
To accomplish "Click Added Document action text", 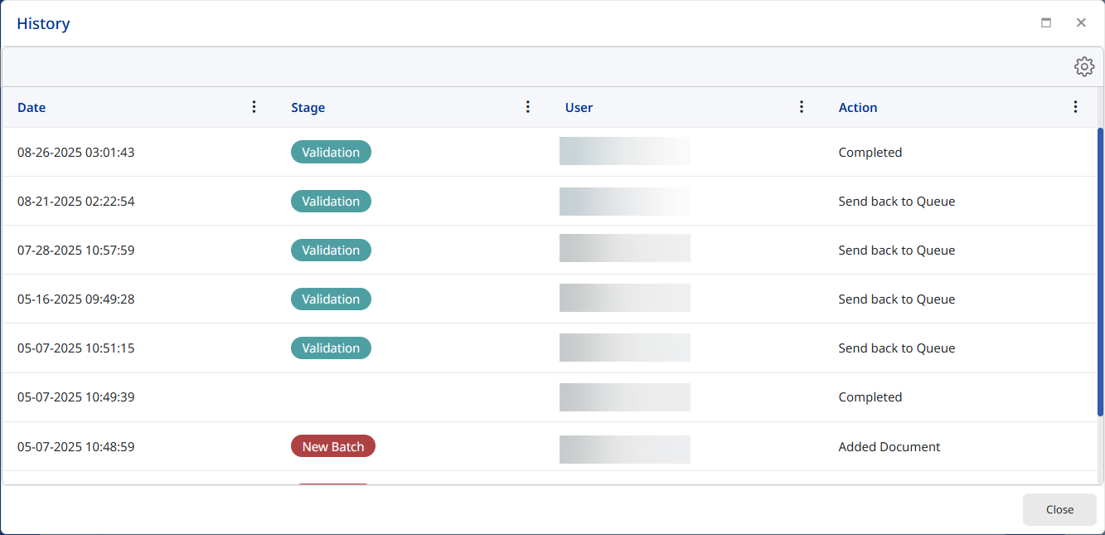I will [889, 447].
